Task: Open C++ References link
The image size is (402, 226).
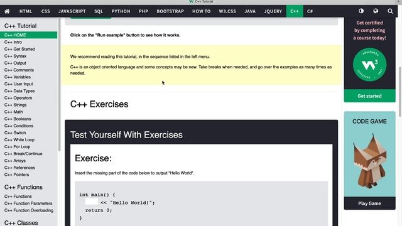Action: (x=19, y=168)
